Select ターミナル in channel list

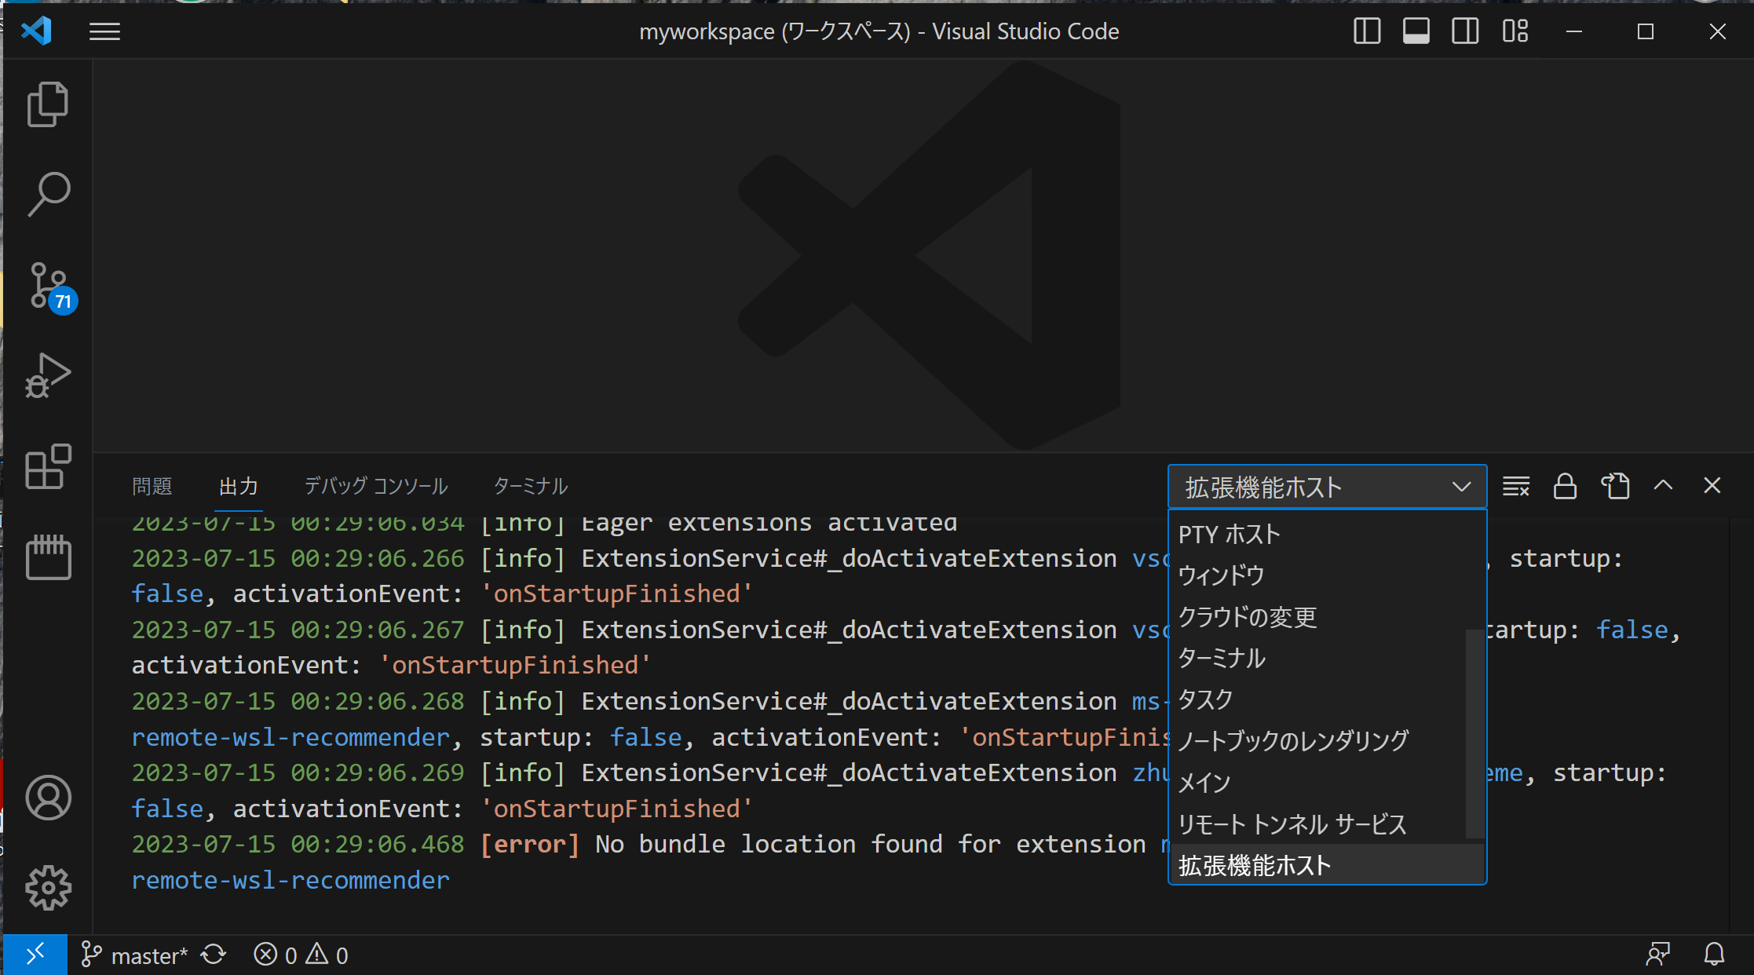click(x=1317, y=658)
